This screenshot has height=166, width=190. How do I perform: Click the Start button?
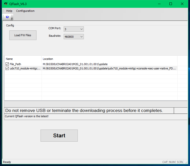pos(59,136)
